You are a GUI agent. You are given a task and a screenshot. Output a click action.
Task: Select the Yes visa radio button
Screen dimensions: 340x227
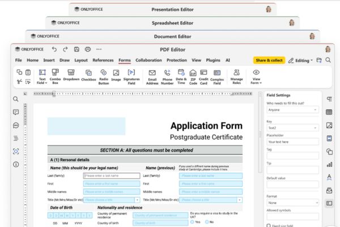coord(192,222)
